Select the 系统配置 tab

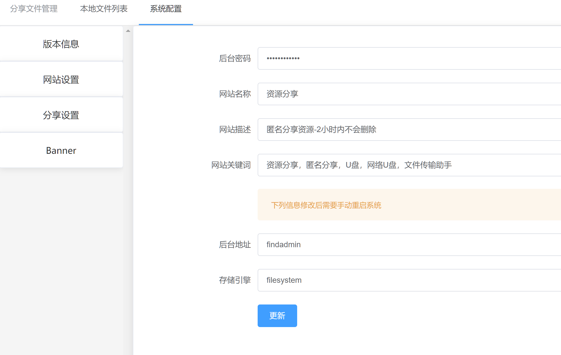tap(166, 9)
